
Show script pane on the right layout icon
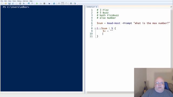tap(62, 4)
